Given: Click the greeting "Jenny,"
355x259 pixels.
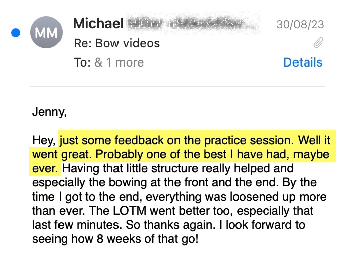Looking at the screenshot, I should click(x=49, y=112).
